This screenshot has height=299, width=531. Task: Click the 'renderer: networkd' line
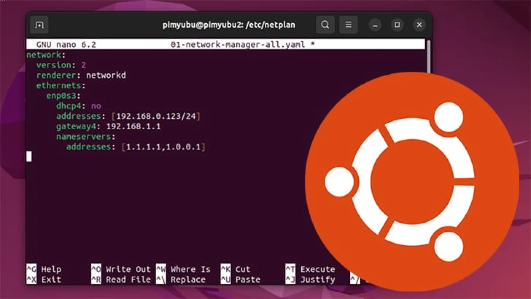[81, 75]
